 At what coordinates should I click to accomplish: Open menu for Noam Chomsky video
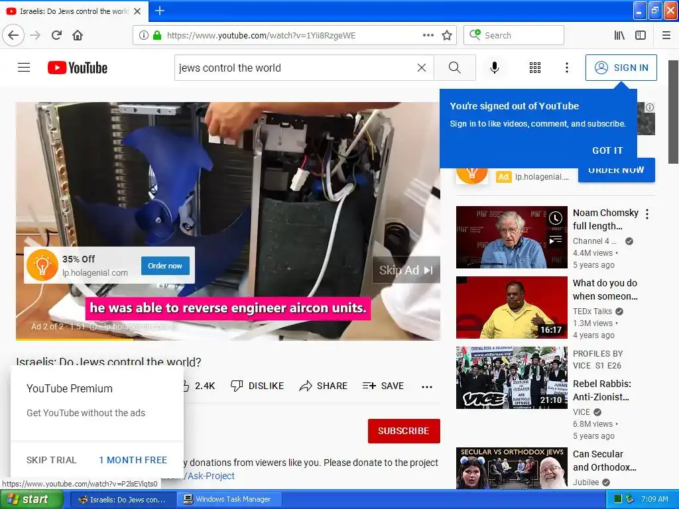[x=647, y=214]
